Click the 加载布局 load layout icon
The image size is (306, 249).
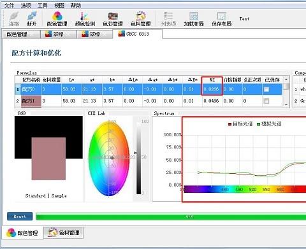click(194, 19)
